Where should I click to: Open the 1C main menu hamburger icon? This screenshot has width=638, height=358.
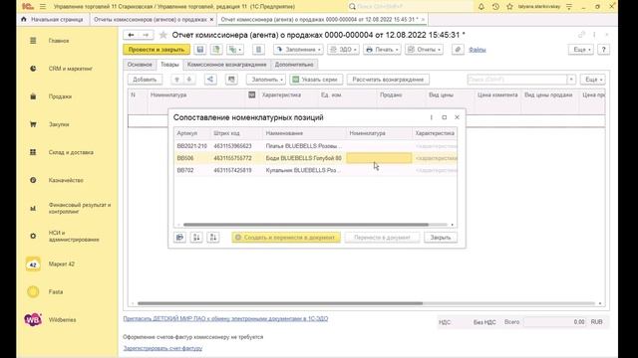point(43,7)
